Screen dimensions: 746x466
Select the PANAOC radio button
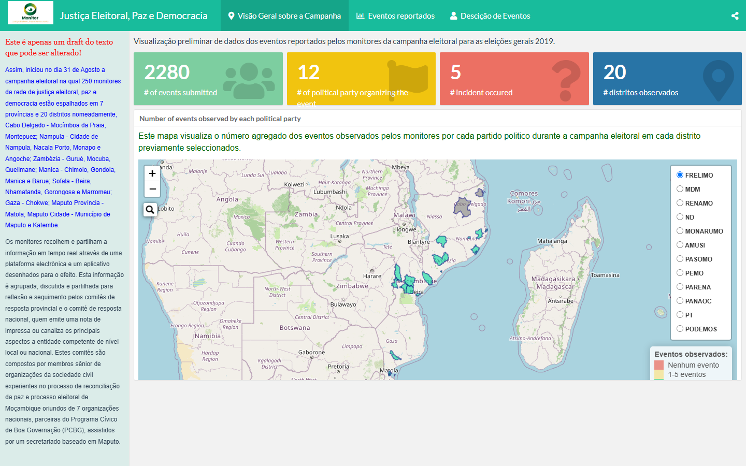680,301
